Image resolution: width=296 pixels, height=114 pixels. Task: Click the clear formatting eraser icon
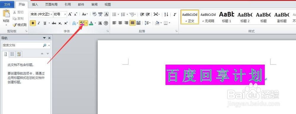click(94, 14)
